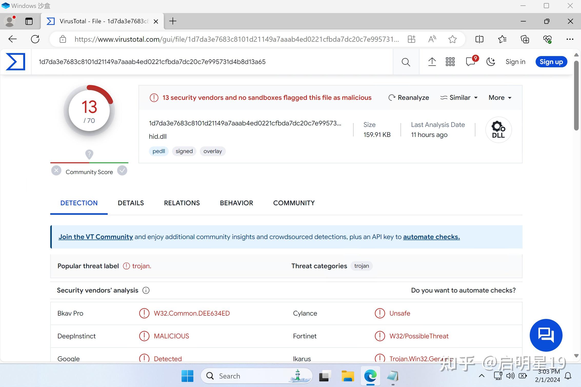581x387 pixels.
Task: Open the Notepad taskbar icon
Action: (x=393, y=376)
